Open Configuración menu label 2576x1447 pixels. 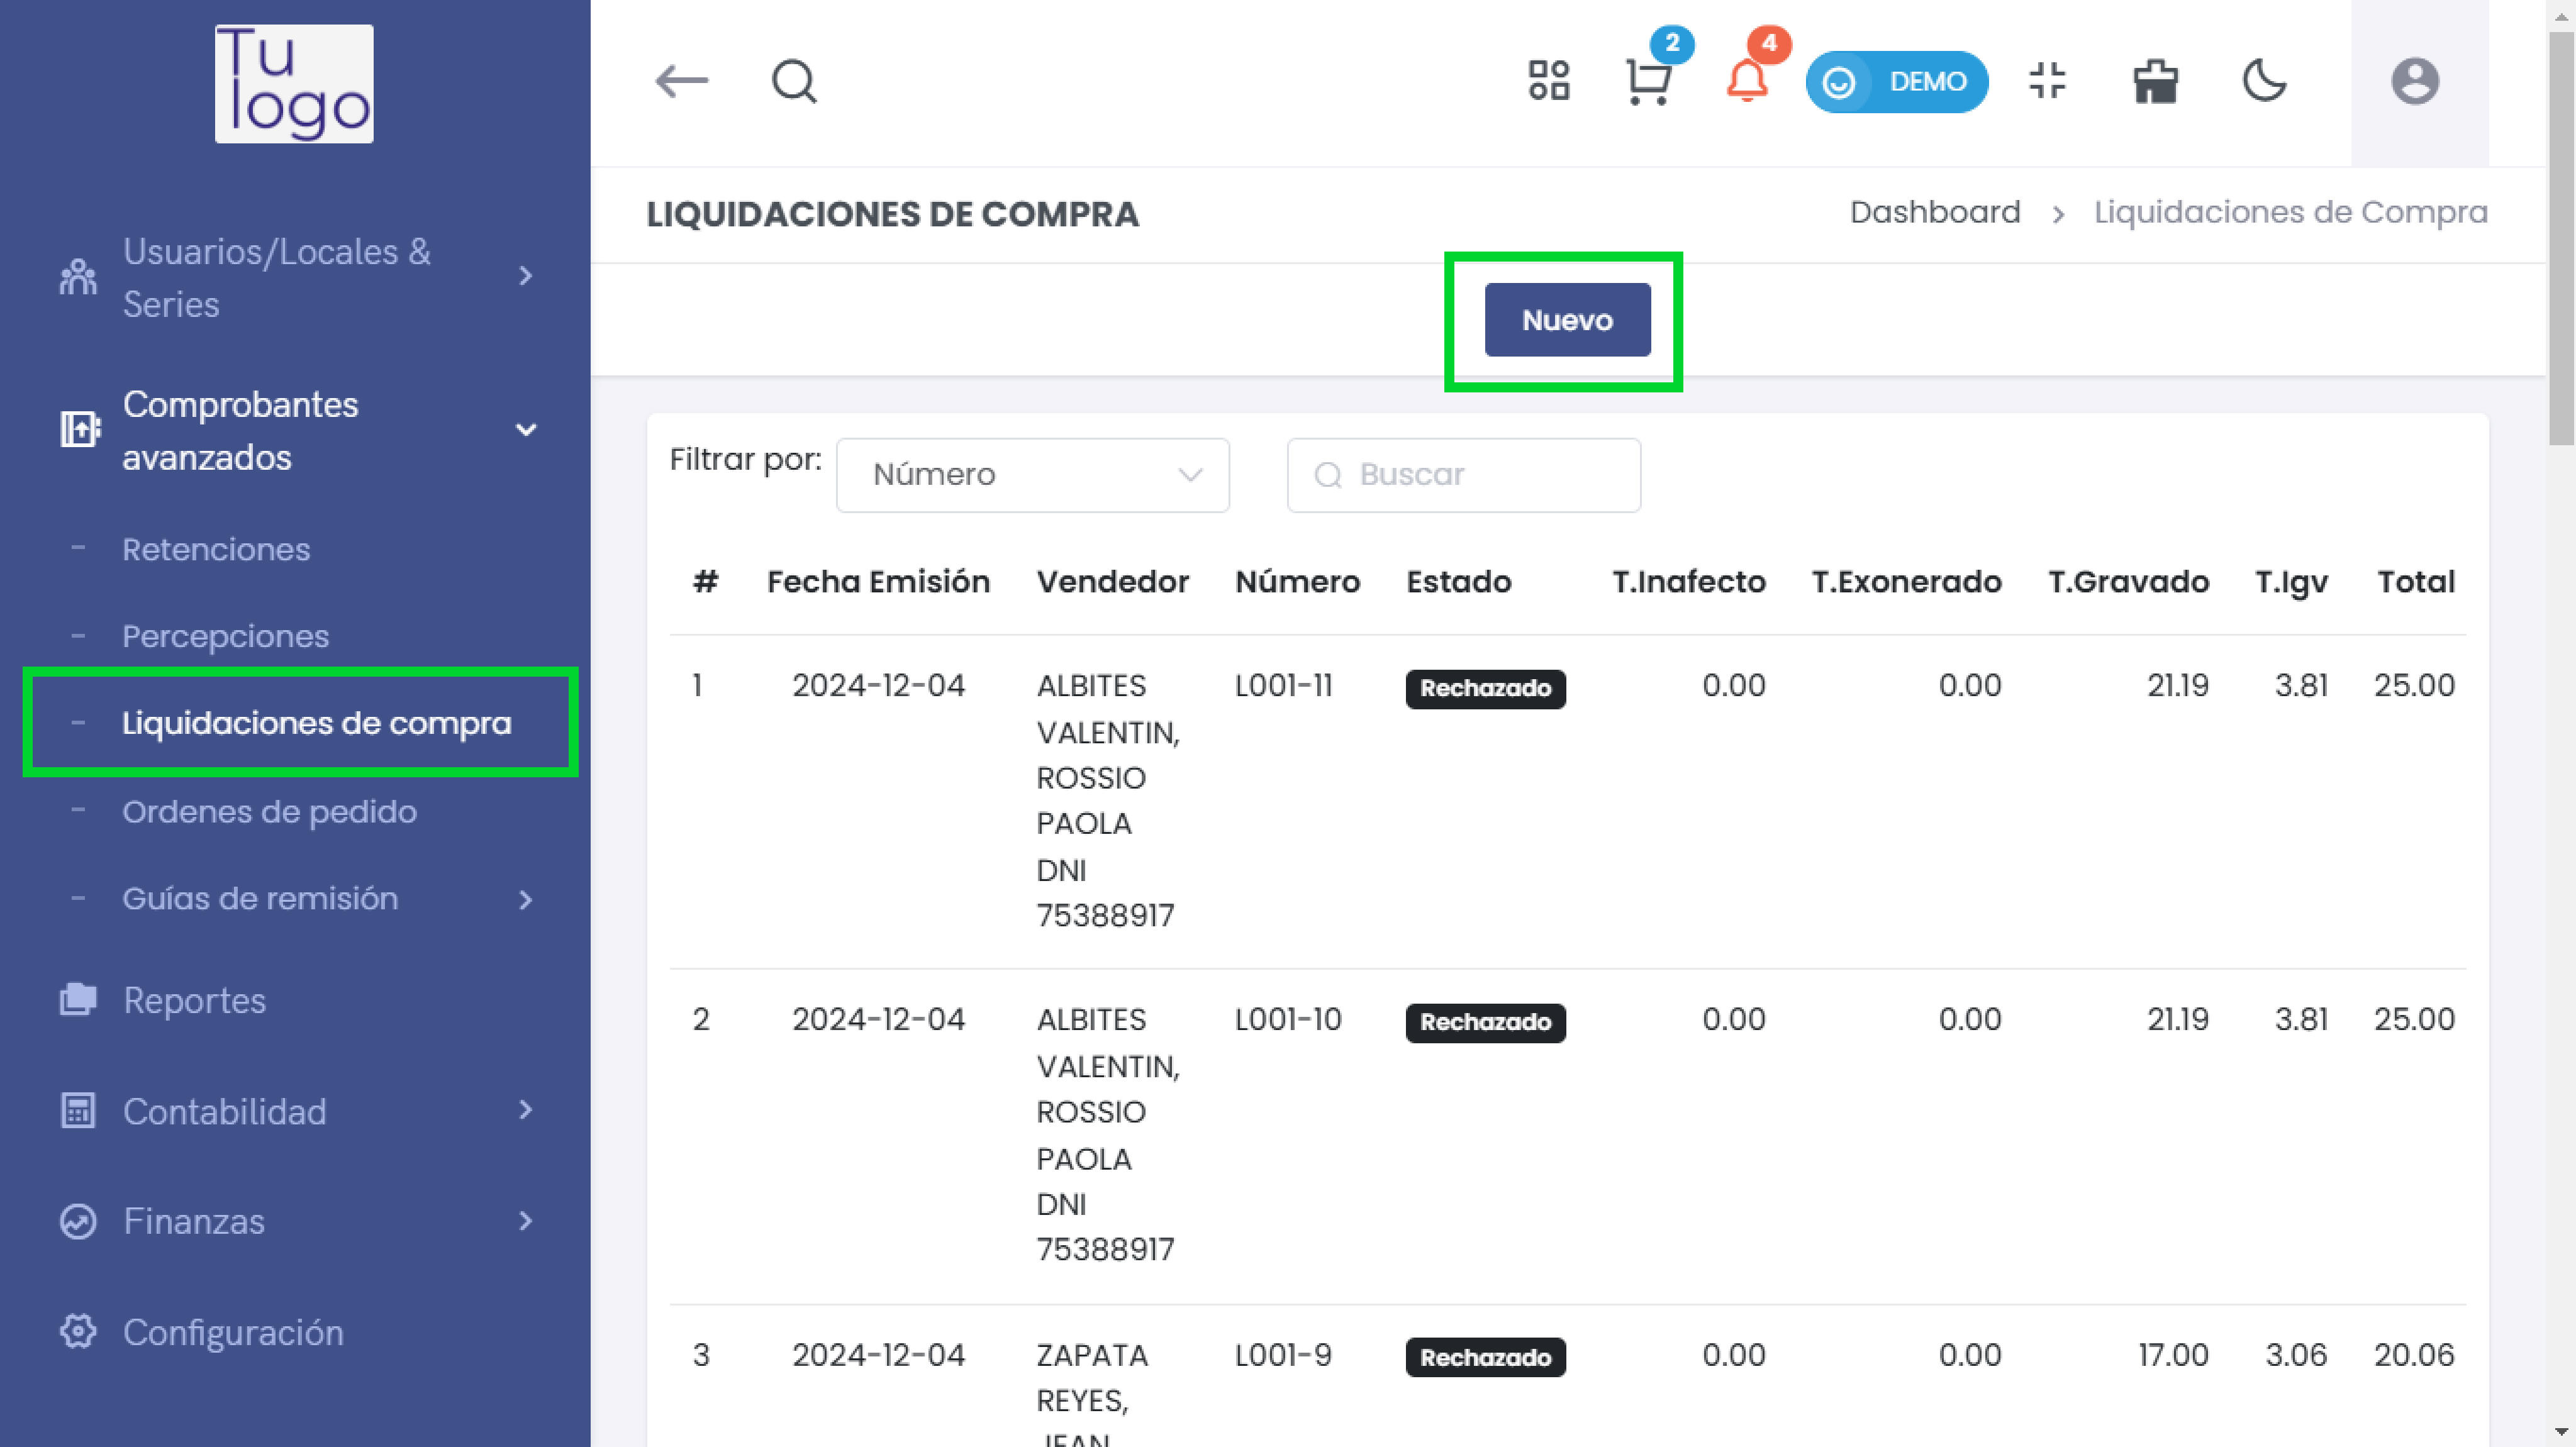(233, 1333)
